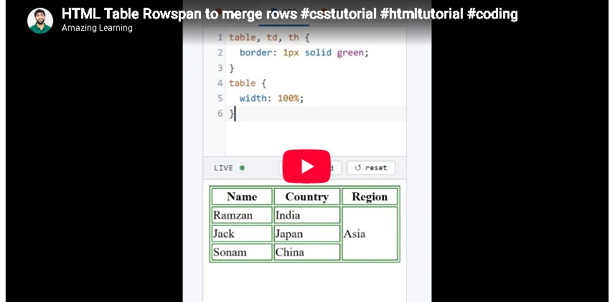Click the Ramzan table cell
The image size is (610, 302).
[x=242, y=215]
